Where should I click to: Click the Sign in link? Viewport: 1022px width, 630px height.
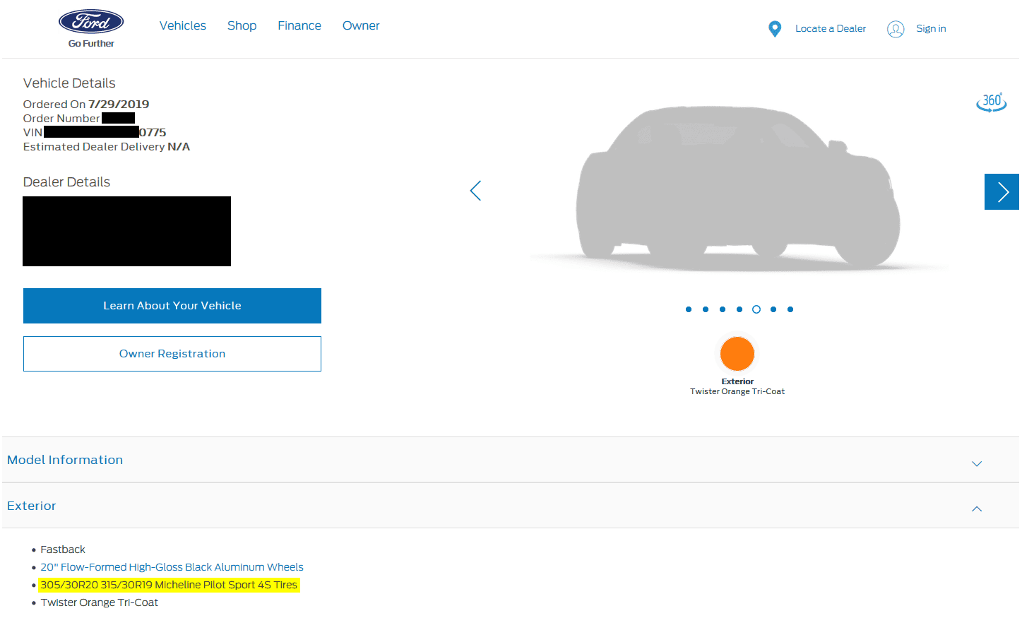coord(931,29)
